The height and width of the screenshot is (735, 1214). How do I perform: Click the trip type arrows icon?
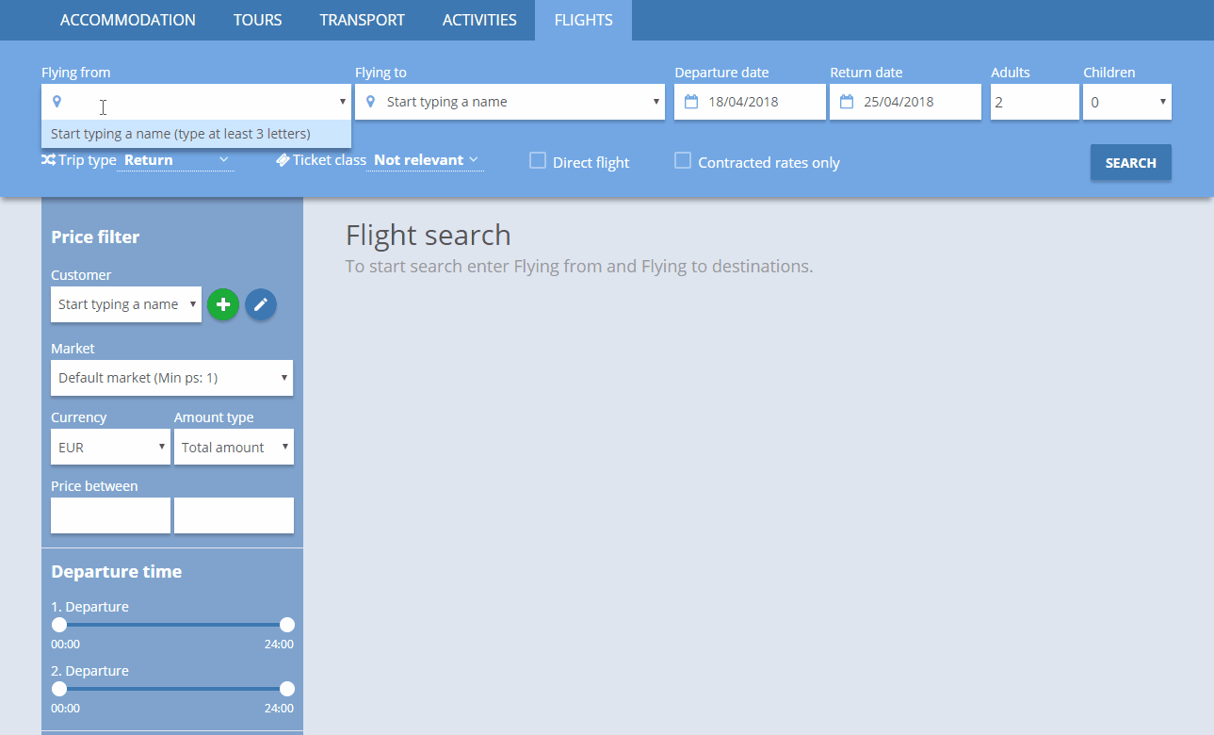tap(47, 160)
